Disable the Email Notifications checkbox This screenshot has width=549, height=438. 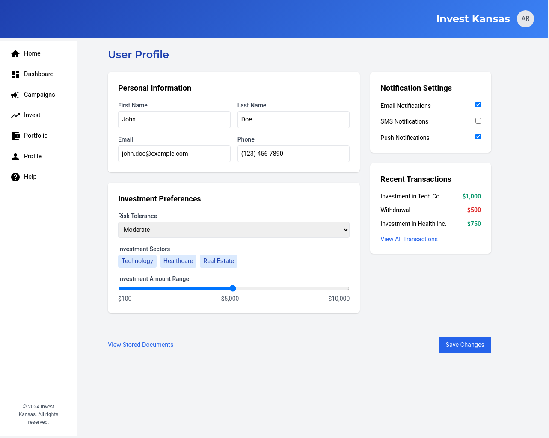coord(478,105)
